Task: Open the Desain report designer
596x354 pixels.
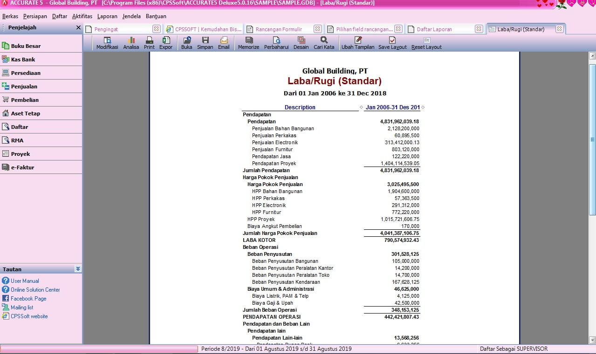Action: 301,43
